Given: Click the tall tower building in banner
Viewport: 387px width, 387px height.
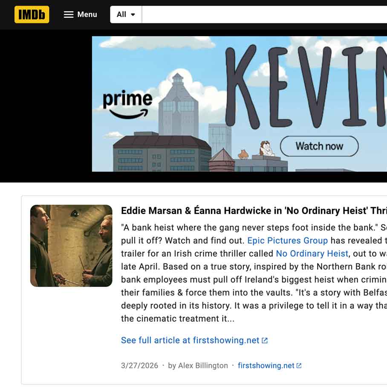Looking at the screenshot, I should coord(178,105).
